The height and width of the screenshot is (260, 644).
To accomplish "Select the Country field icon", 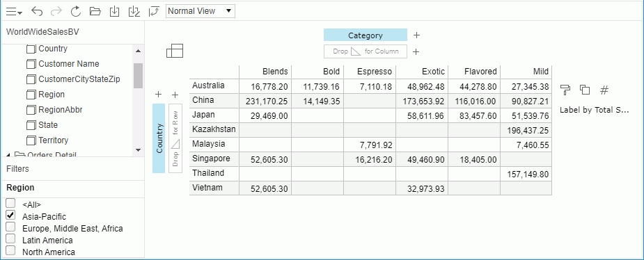I will point(31,49).
